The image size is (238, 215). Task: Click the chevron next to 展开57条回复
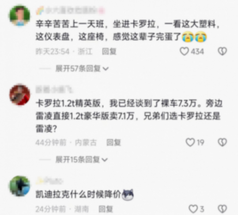106,69
